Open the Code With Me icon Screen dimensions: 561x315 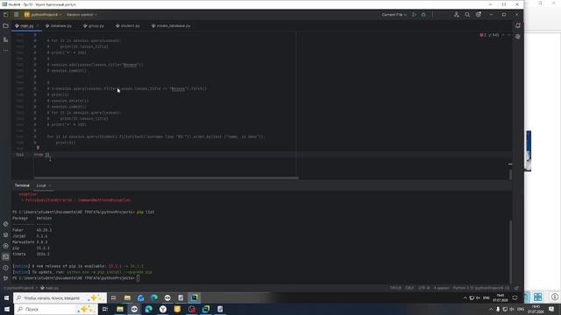(456, 15)
